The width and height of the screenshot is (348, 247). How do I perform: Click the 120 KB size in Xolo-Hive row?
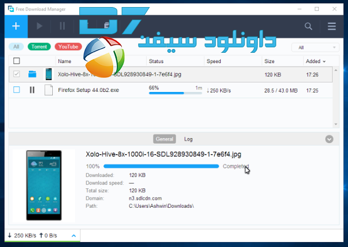(272, 75)
